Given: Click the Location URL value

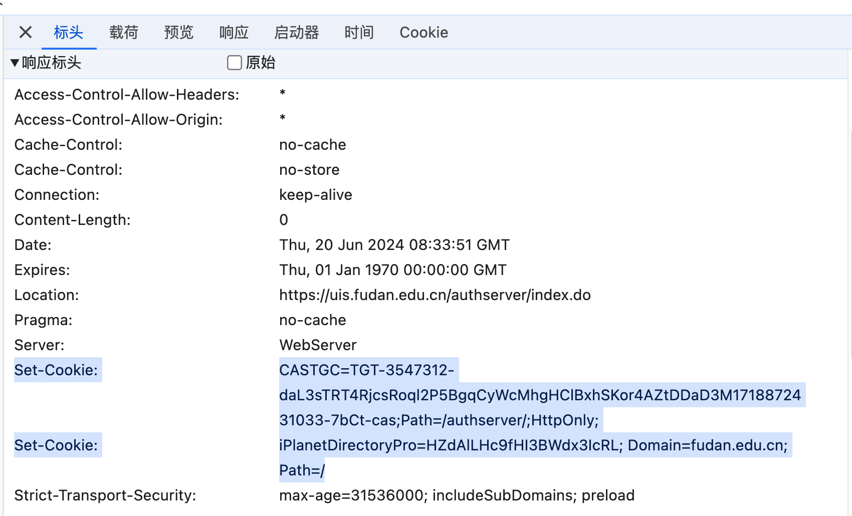Looking at the screenshot, I should point(435,295).
